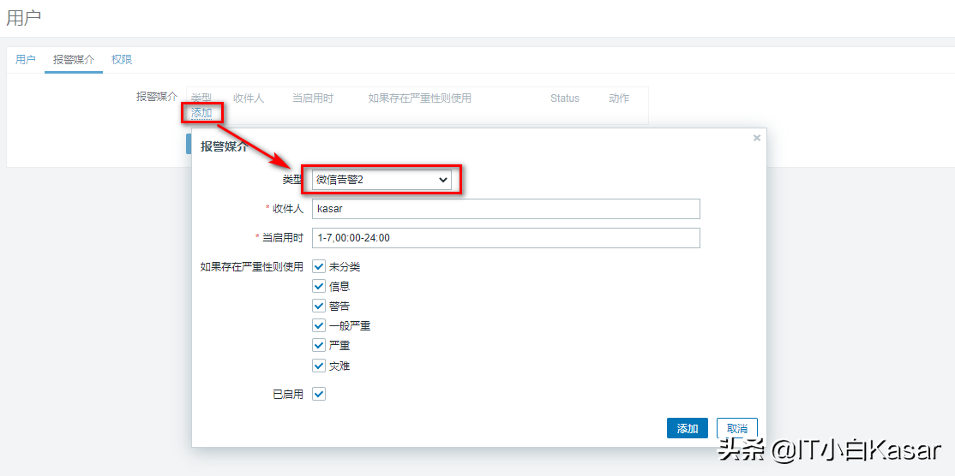The width and height of the screenshot is (955, 476).
Task: Click the 一般严重 label text
Action: 350,326
